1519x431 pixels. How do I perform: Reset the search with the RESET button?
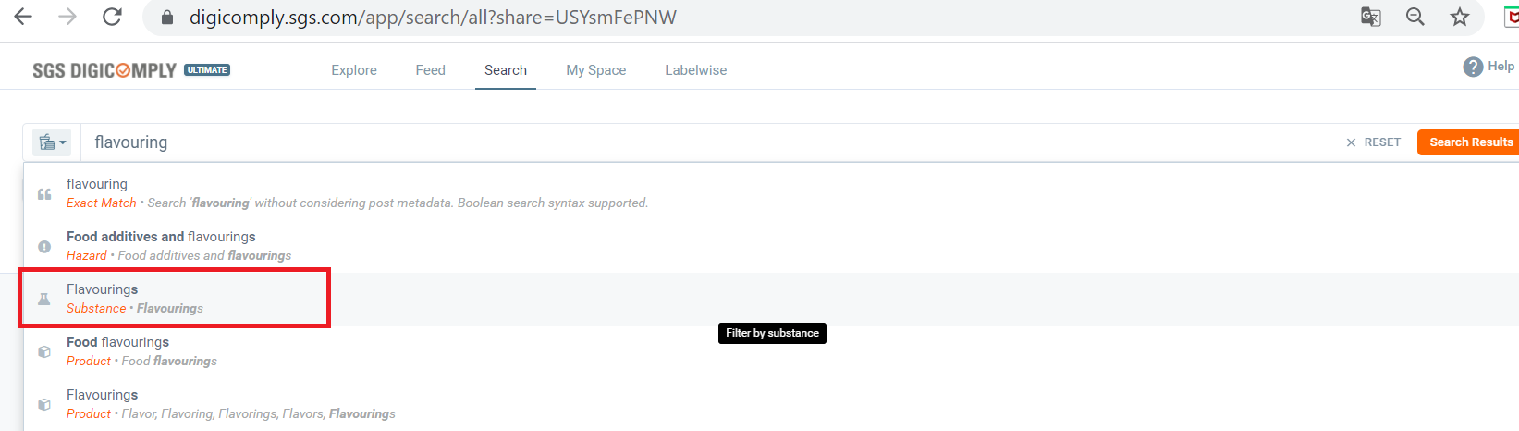click(1373, 142)
